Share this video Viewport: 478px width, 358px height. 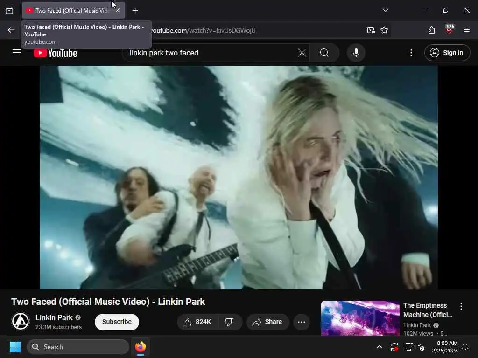pos(267,322)
